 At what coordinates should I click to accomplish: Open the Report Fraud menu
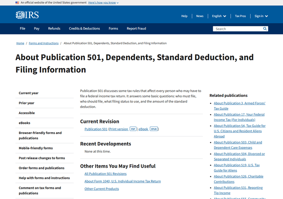coord(136,29)
